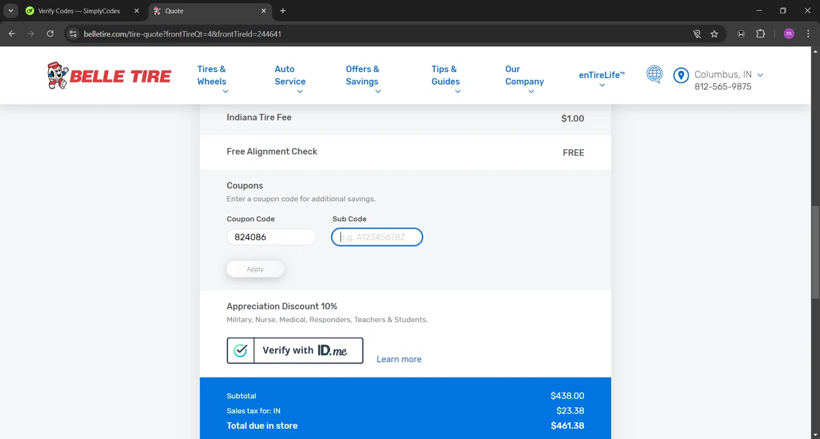820x439 pixels.
Task: Bookmark this page with the star icon
Action: coord(714,34)
